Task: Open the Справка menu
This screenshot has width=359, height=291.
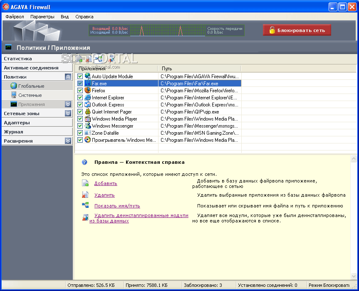Action: [x=84, y=17]
